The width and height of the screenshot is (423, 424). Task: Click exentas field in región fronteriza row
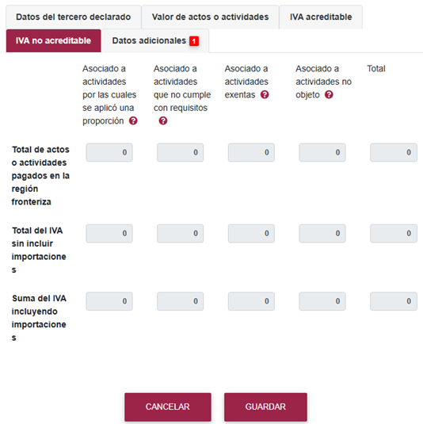251,152
